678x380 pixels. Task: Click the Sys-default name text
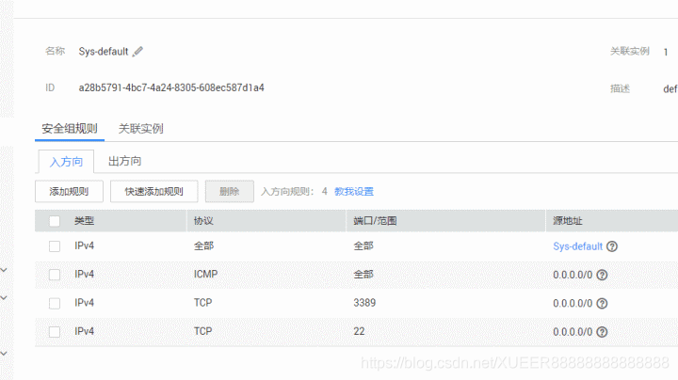[x=104, y=52]
